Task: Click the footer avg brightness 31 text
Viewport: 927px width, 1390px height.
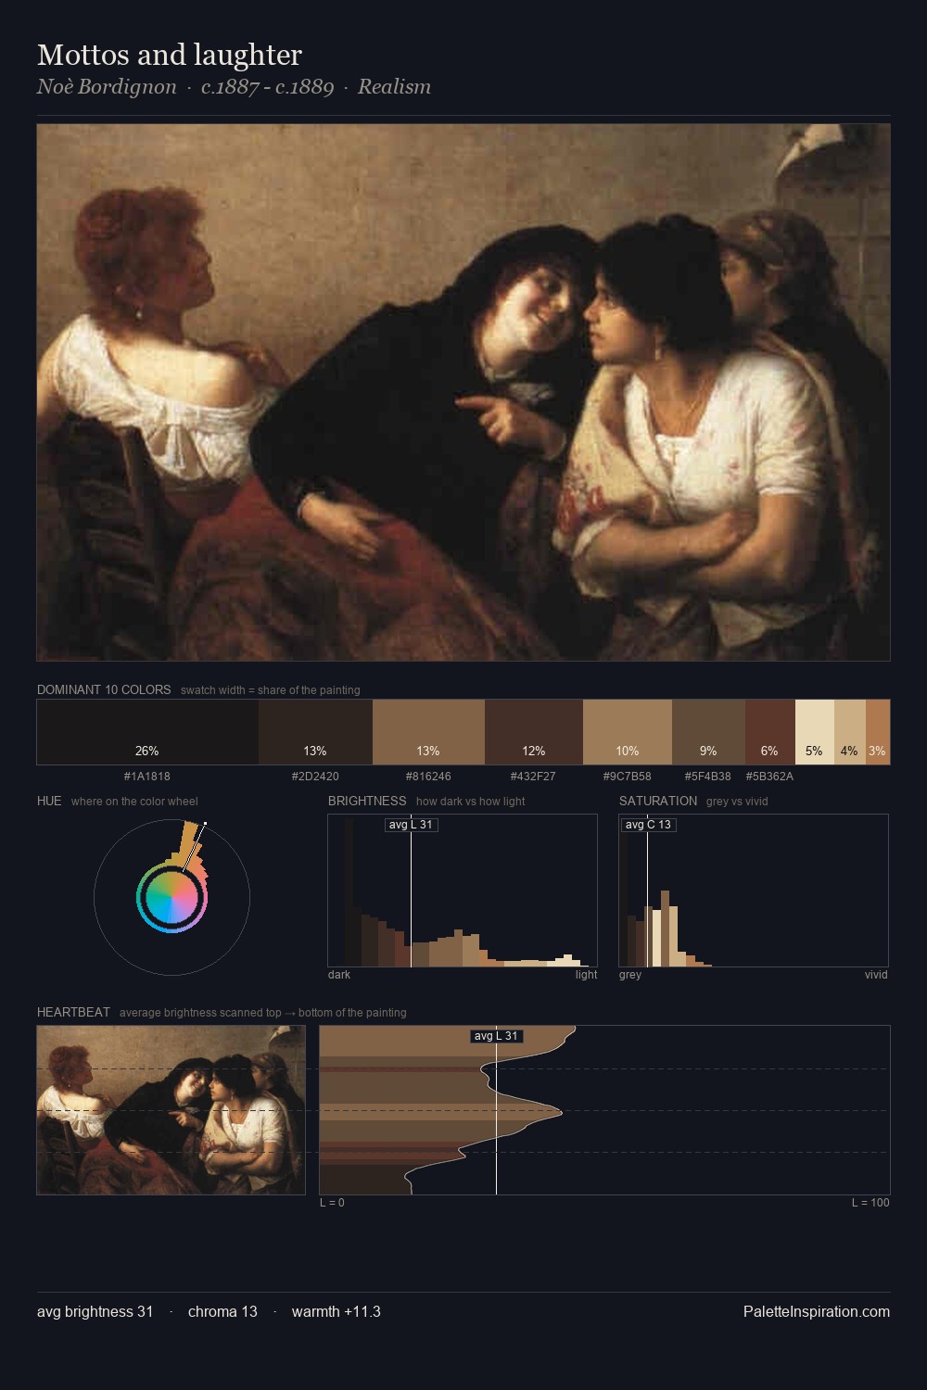Action: (x=95, y=1311)
